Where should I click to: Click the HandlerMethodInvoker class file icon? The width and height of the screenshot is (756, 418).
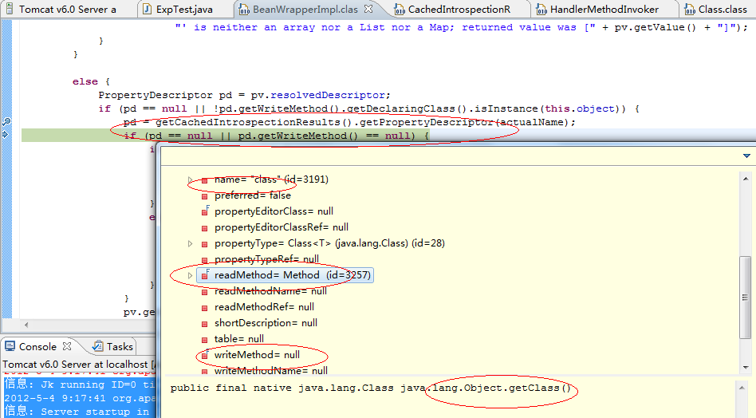pos(541,9)
